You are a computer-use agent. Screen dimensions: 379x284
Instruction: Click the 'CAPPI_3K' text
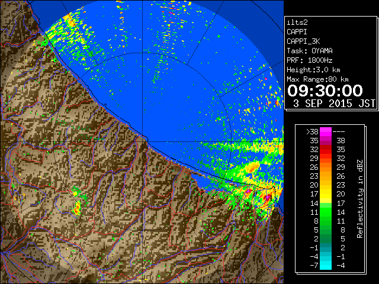pyautogui.click(x=303, y=41)
